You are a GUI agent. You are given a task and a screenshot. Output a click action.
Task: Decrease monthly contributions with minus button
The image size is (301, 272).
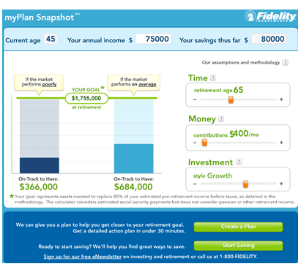pos(195,143)
